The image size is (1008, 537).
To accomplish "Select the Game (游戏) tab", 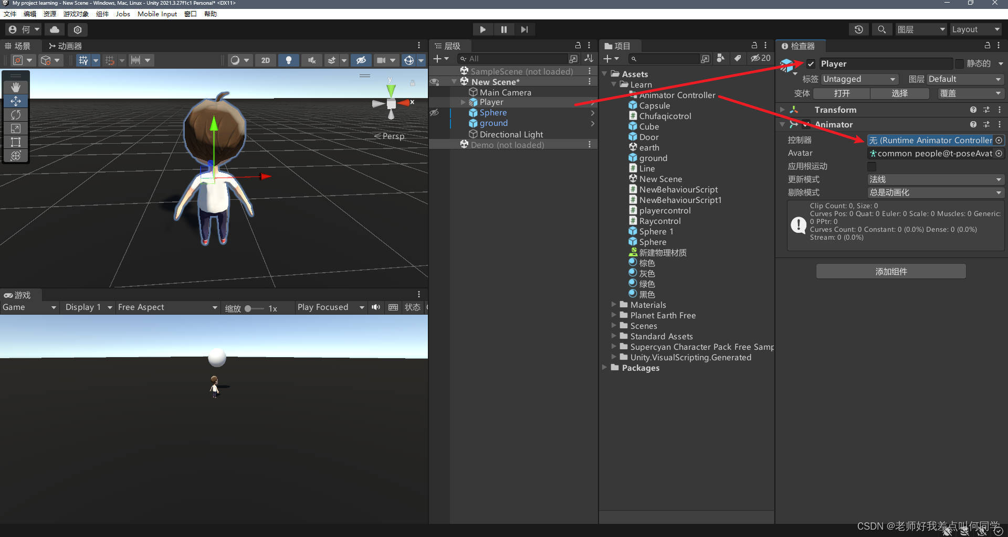I will coord(17,295).
